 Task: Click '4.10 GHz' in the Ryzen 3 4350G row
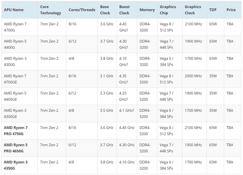(127, 162)
